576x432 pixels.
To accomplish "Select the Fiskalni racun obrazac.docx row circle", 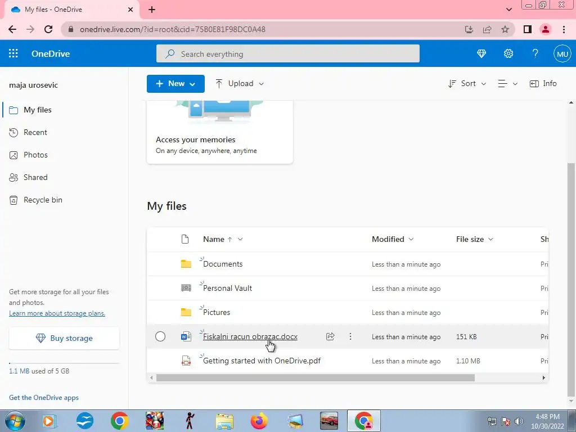I will (160, 336).
